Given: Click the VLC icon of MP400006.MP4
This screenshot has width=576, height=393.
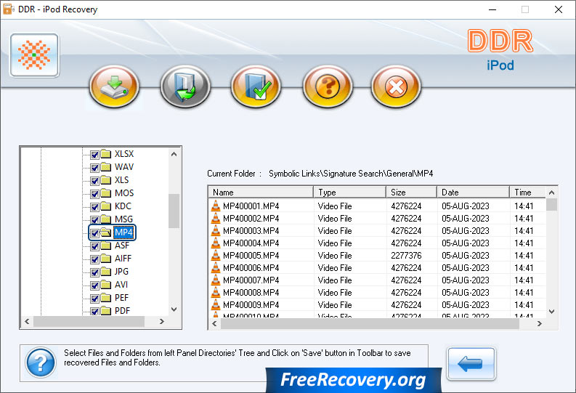Looking at the screenshot, I should coord(216,268).
